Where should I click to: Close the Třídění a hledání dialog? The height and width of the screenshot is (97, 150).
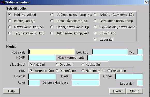(146, 2)
